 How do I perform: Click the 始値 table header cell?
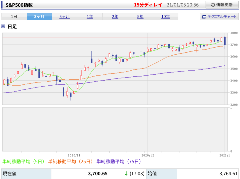click(162, 174)
